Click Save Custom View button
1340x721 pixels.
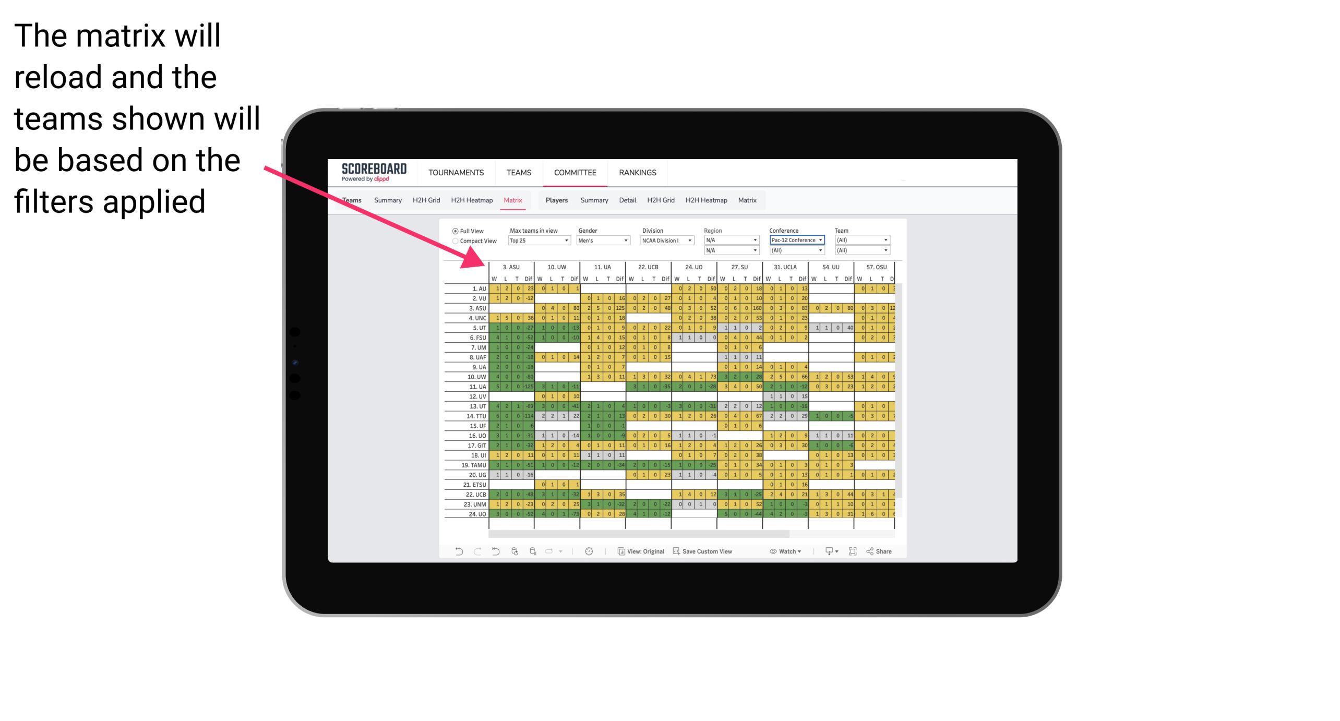[x=710, y=554]
